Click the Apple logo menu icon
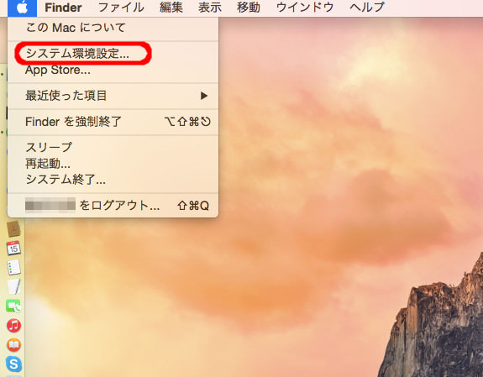Image resolution: width=483 pixels, height=377 pixels. coord(22,8)
